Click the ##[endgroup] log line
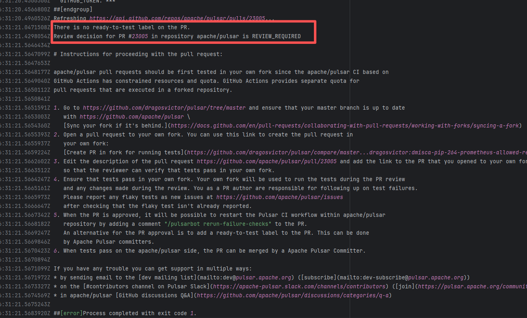The width and height of the screenshot is (527, 318). point(73,10)
